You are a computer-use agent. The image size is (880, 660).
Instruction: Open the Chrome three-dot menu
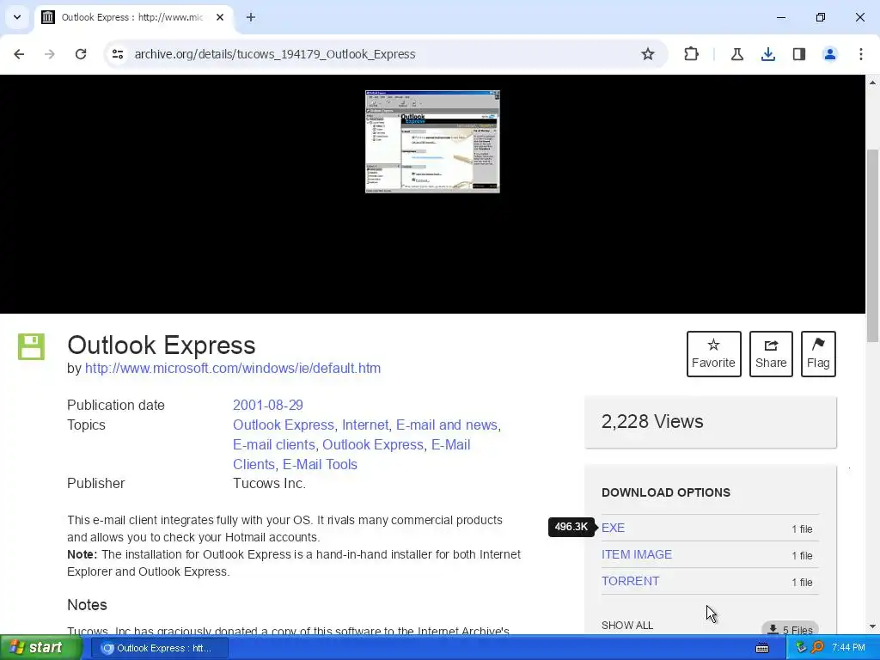[x=860, y=54]
